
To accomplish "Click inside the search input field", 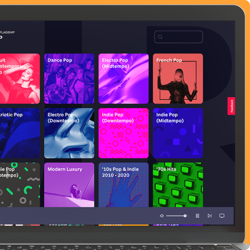I will point(179,37).
